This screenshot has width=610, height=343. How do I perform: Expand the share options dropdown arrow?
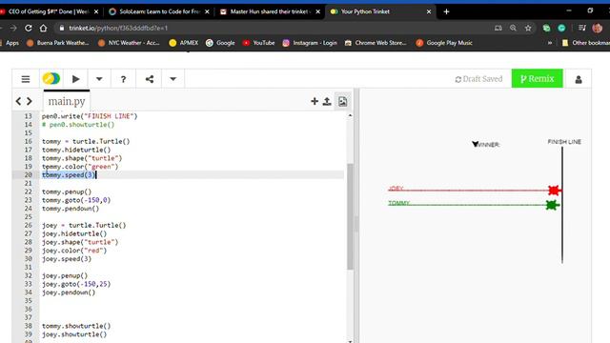(173, 79)
